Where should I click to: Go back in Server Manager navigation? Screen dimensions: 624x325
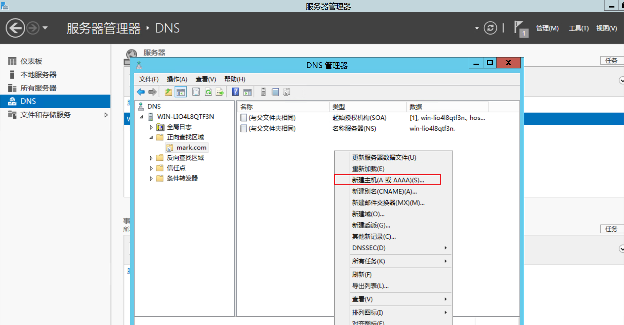[x=15, y=28]
